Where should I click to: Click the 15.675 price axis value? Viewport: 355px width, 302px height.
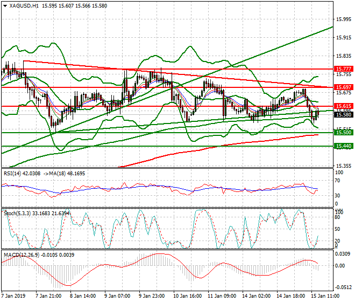pyautogui.click(x=344, y=93)
